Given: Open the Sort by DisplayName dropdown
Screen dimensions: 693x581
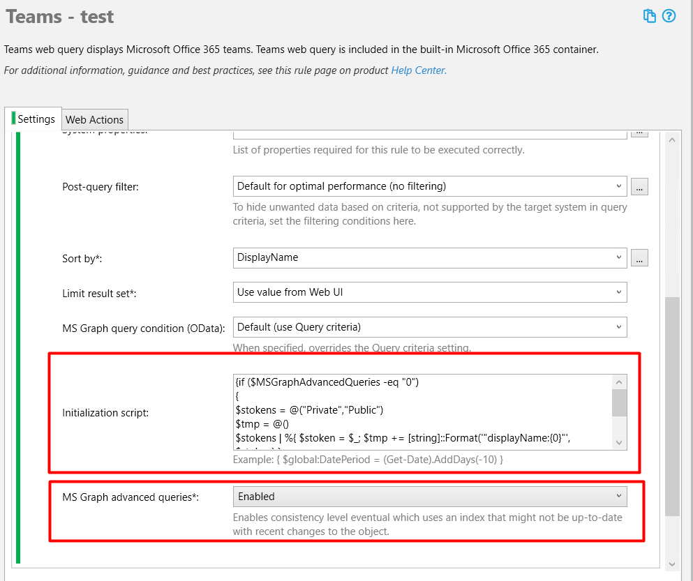Looking at the screenshot, I should pos(430,257).
